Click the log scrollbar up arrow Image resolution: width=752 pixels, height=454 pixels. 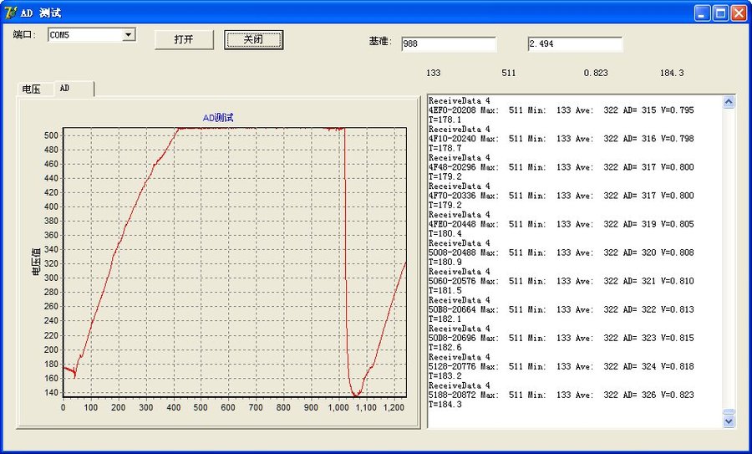pos(728,102)
